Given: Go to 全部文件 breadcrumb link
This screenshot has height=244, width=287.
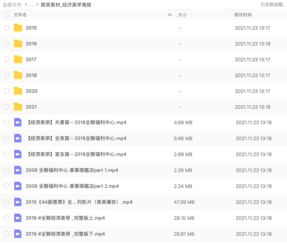Looking at the screenshot, I should (x=12, y=5).
